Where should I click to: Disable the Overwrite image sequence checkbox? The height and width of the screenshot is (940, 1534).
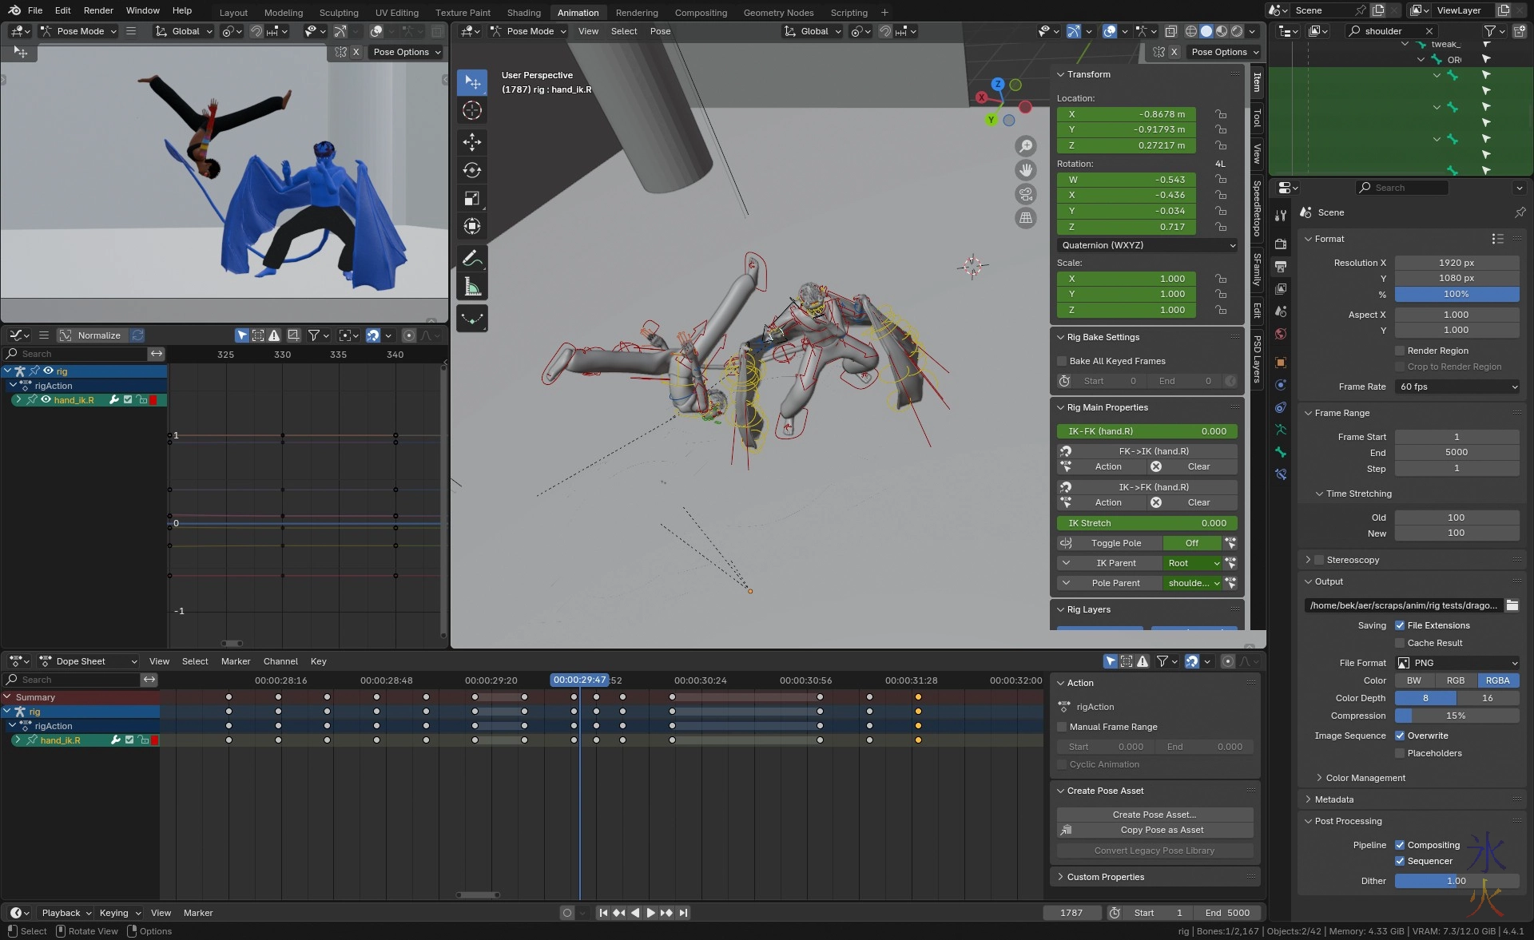coord(1400,736)
